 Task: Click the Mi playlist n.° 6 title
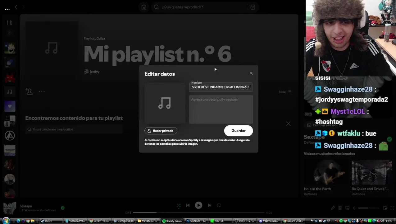click(x=157, y=54)
